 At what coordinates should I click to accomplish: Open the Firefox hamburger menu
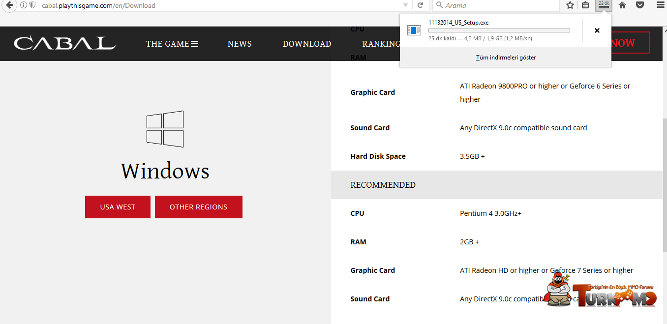coord(660,5)
